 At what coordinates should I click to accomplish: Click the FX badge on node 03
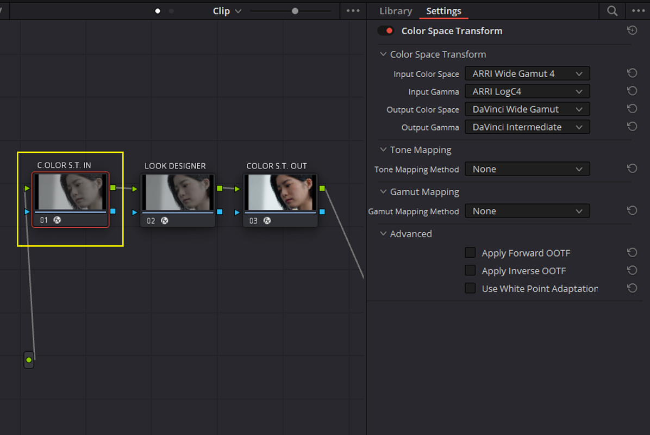267,221
